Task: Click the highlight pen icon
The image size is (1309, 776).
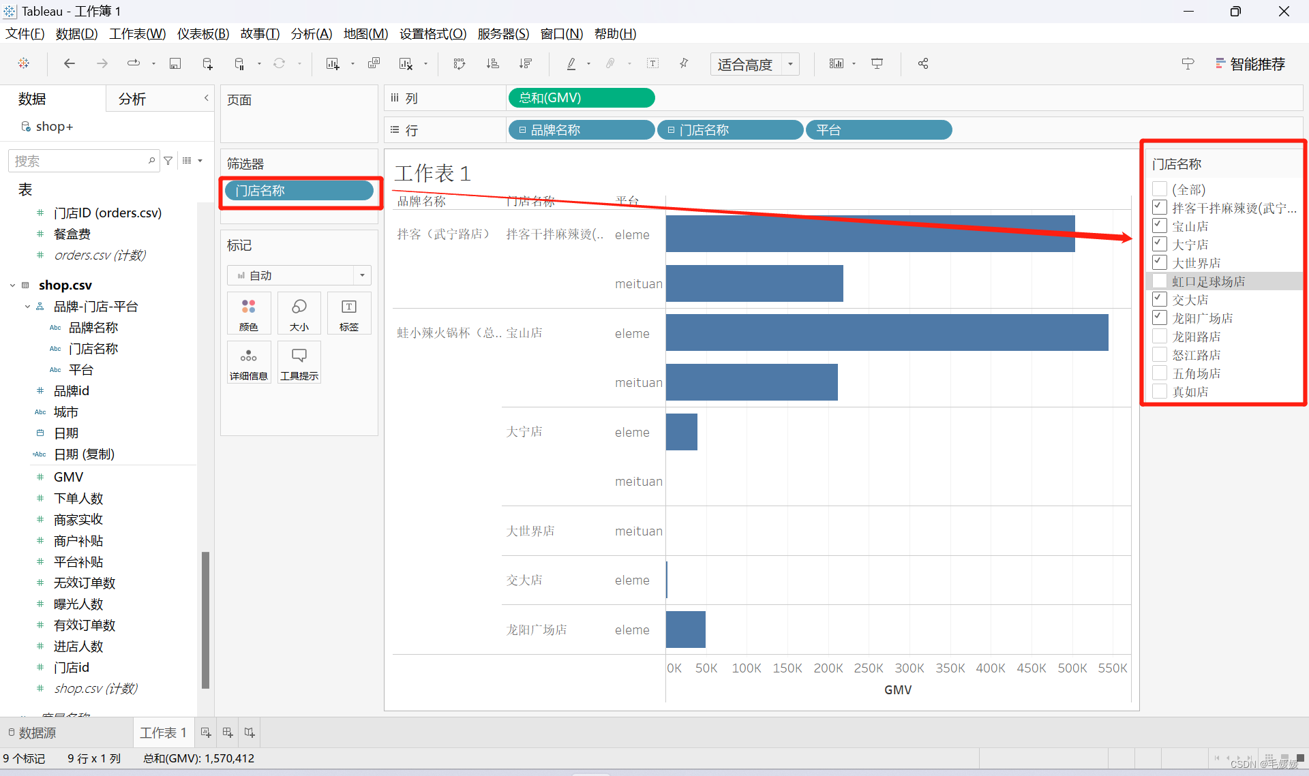Action: click(x=571, y=63)
